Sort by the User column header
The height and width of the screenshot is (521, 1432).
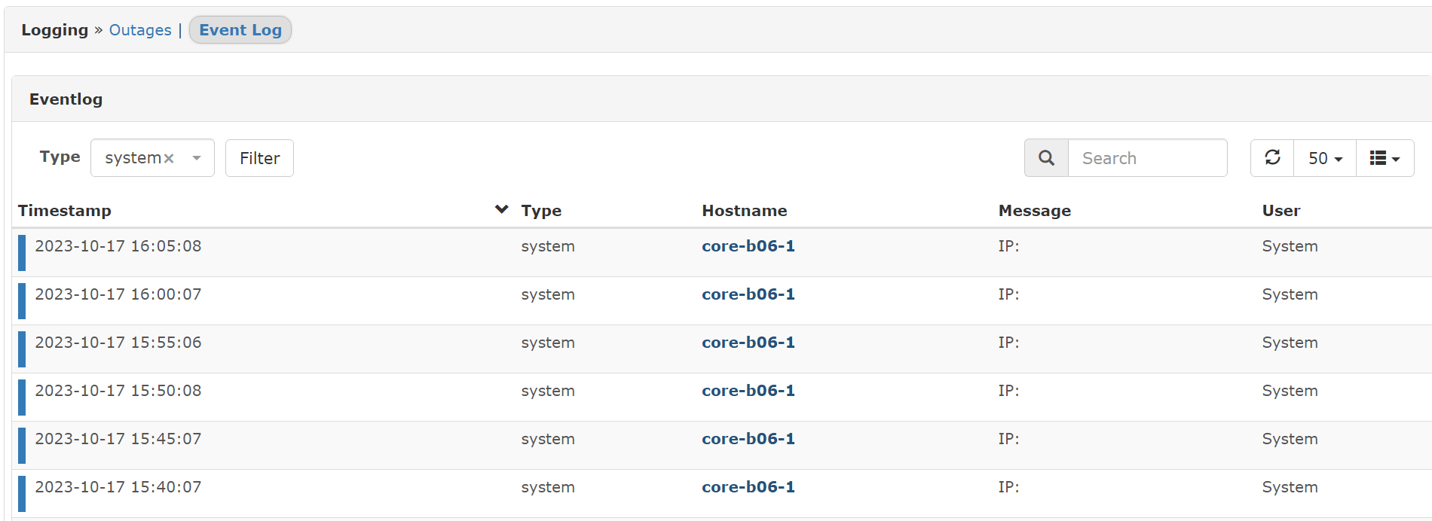pyautogui.click(x=1281, y=211)
